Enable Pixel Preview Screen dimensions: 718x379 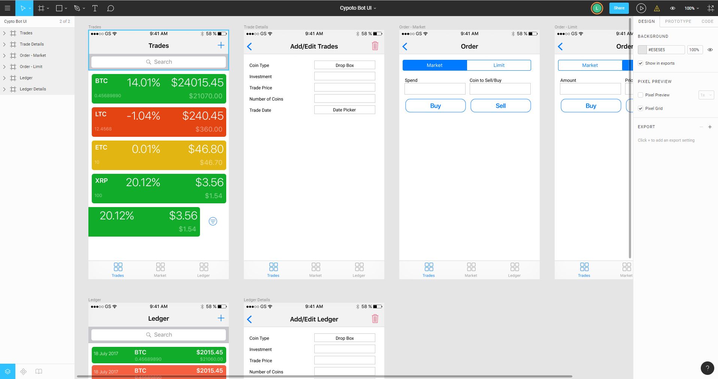tap(640, 95)
